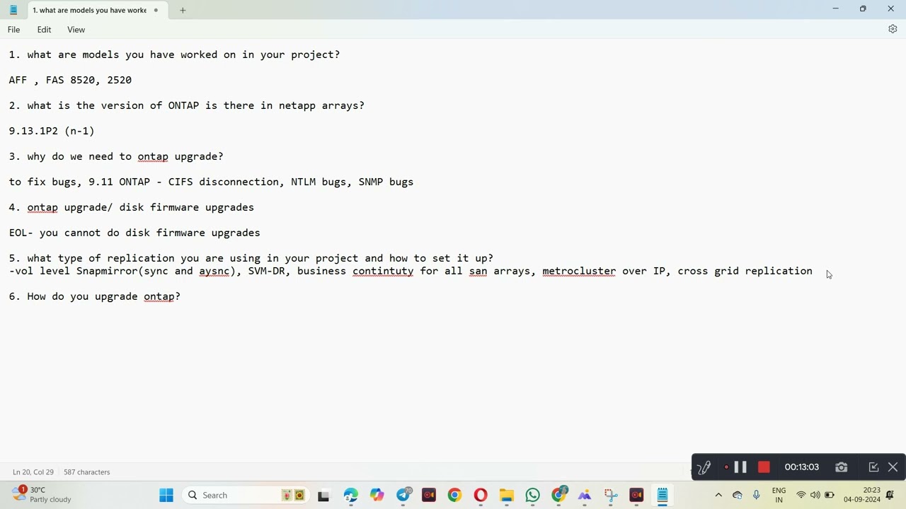906x509 pixels.
Task: Open File Explorer from taskbar
Action: pos(506,495)
